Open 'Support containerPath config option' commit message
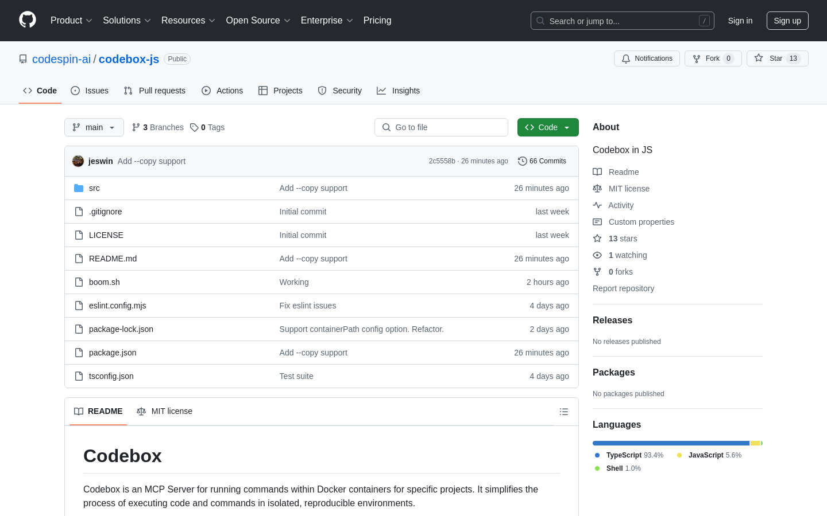Screen dimensions: 827x516 click(362, 329)
